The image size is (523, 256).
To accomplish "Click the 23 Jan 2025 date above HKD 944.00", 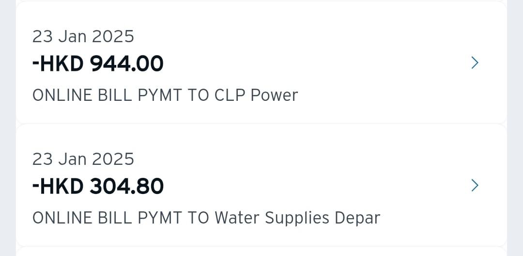I will 83,36.
